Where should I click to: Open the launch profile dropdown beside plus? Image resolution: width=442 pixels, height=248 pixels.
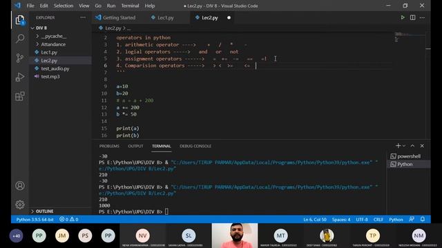point(404,145)
